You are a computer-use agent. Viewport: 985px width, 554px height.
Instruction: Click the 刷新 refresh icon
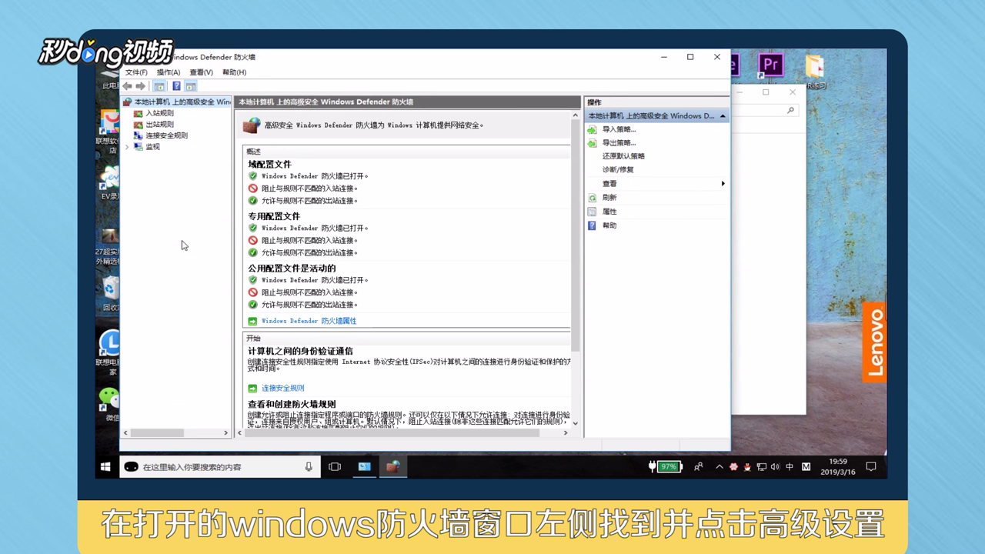592,198
